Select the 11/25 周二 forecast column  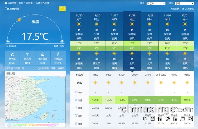tap(79, 17)
